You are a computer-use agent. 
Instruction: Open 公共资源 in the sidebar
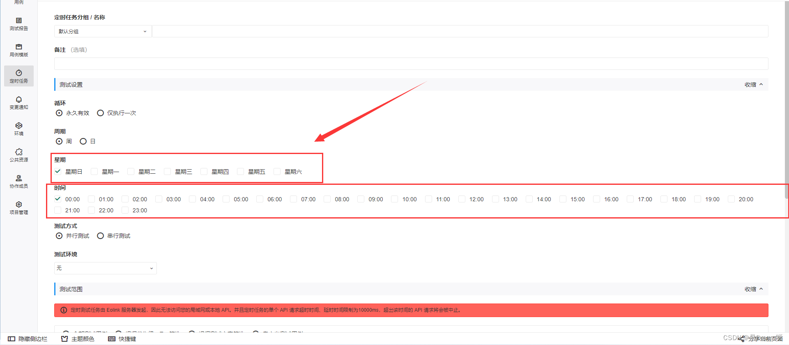click(x=19, y=155)
